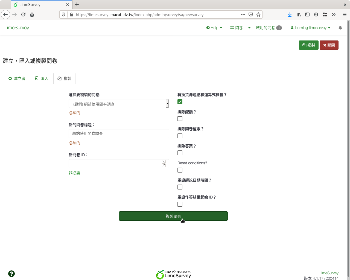This screenshot has height=280, width=350.
Task: Open the downloads arrow panel
Action: 290,14
